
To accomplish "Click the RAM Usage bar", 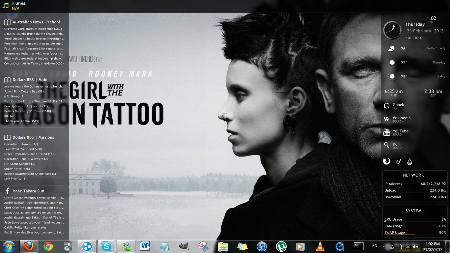I will pyautogui.click(x=415, y=226).
